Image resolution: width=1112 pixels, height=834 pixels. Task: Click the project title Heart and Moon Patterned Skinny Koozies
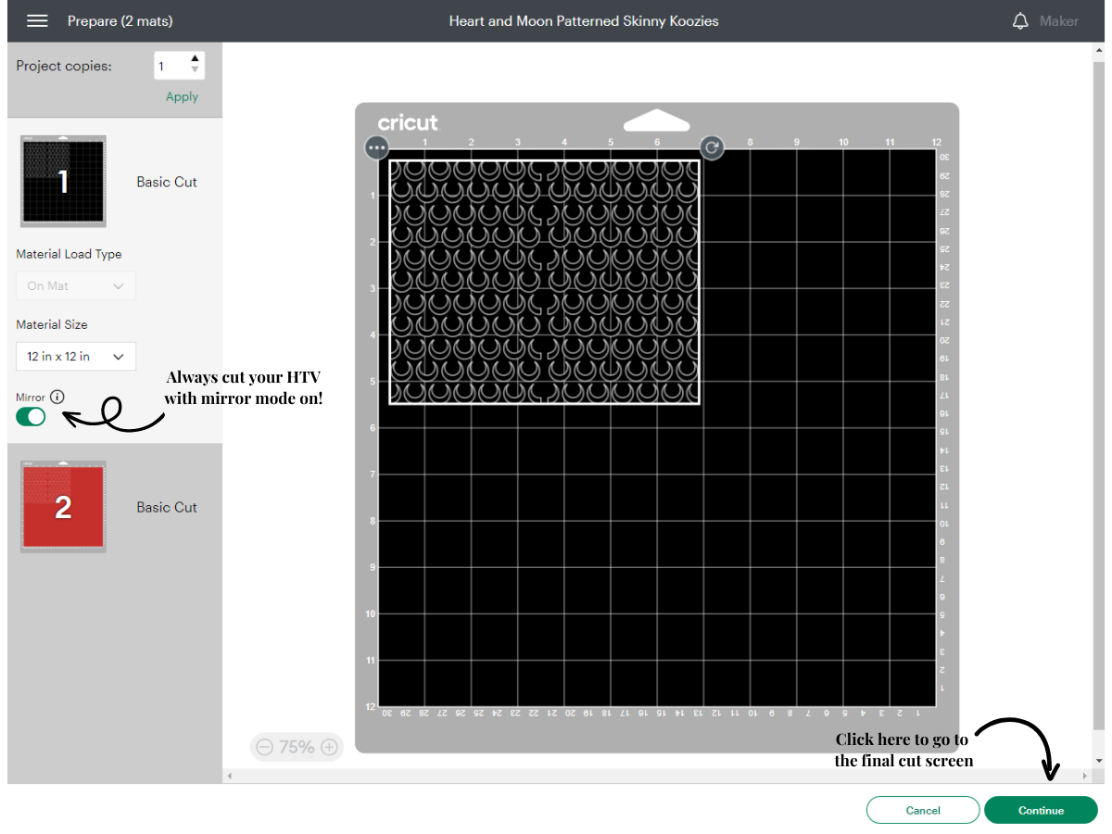(584, 20)
